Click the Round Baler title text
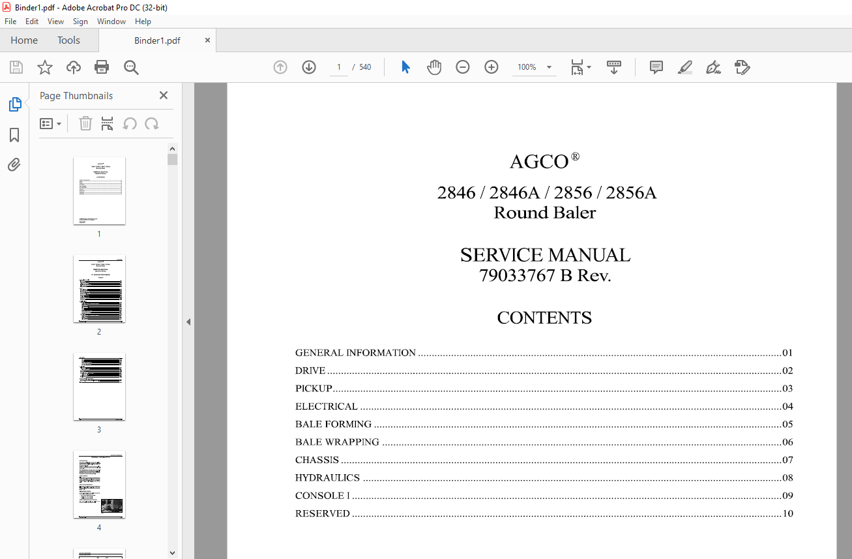The image size is (852, 559). click(x=545, y=213)
